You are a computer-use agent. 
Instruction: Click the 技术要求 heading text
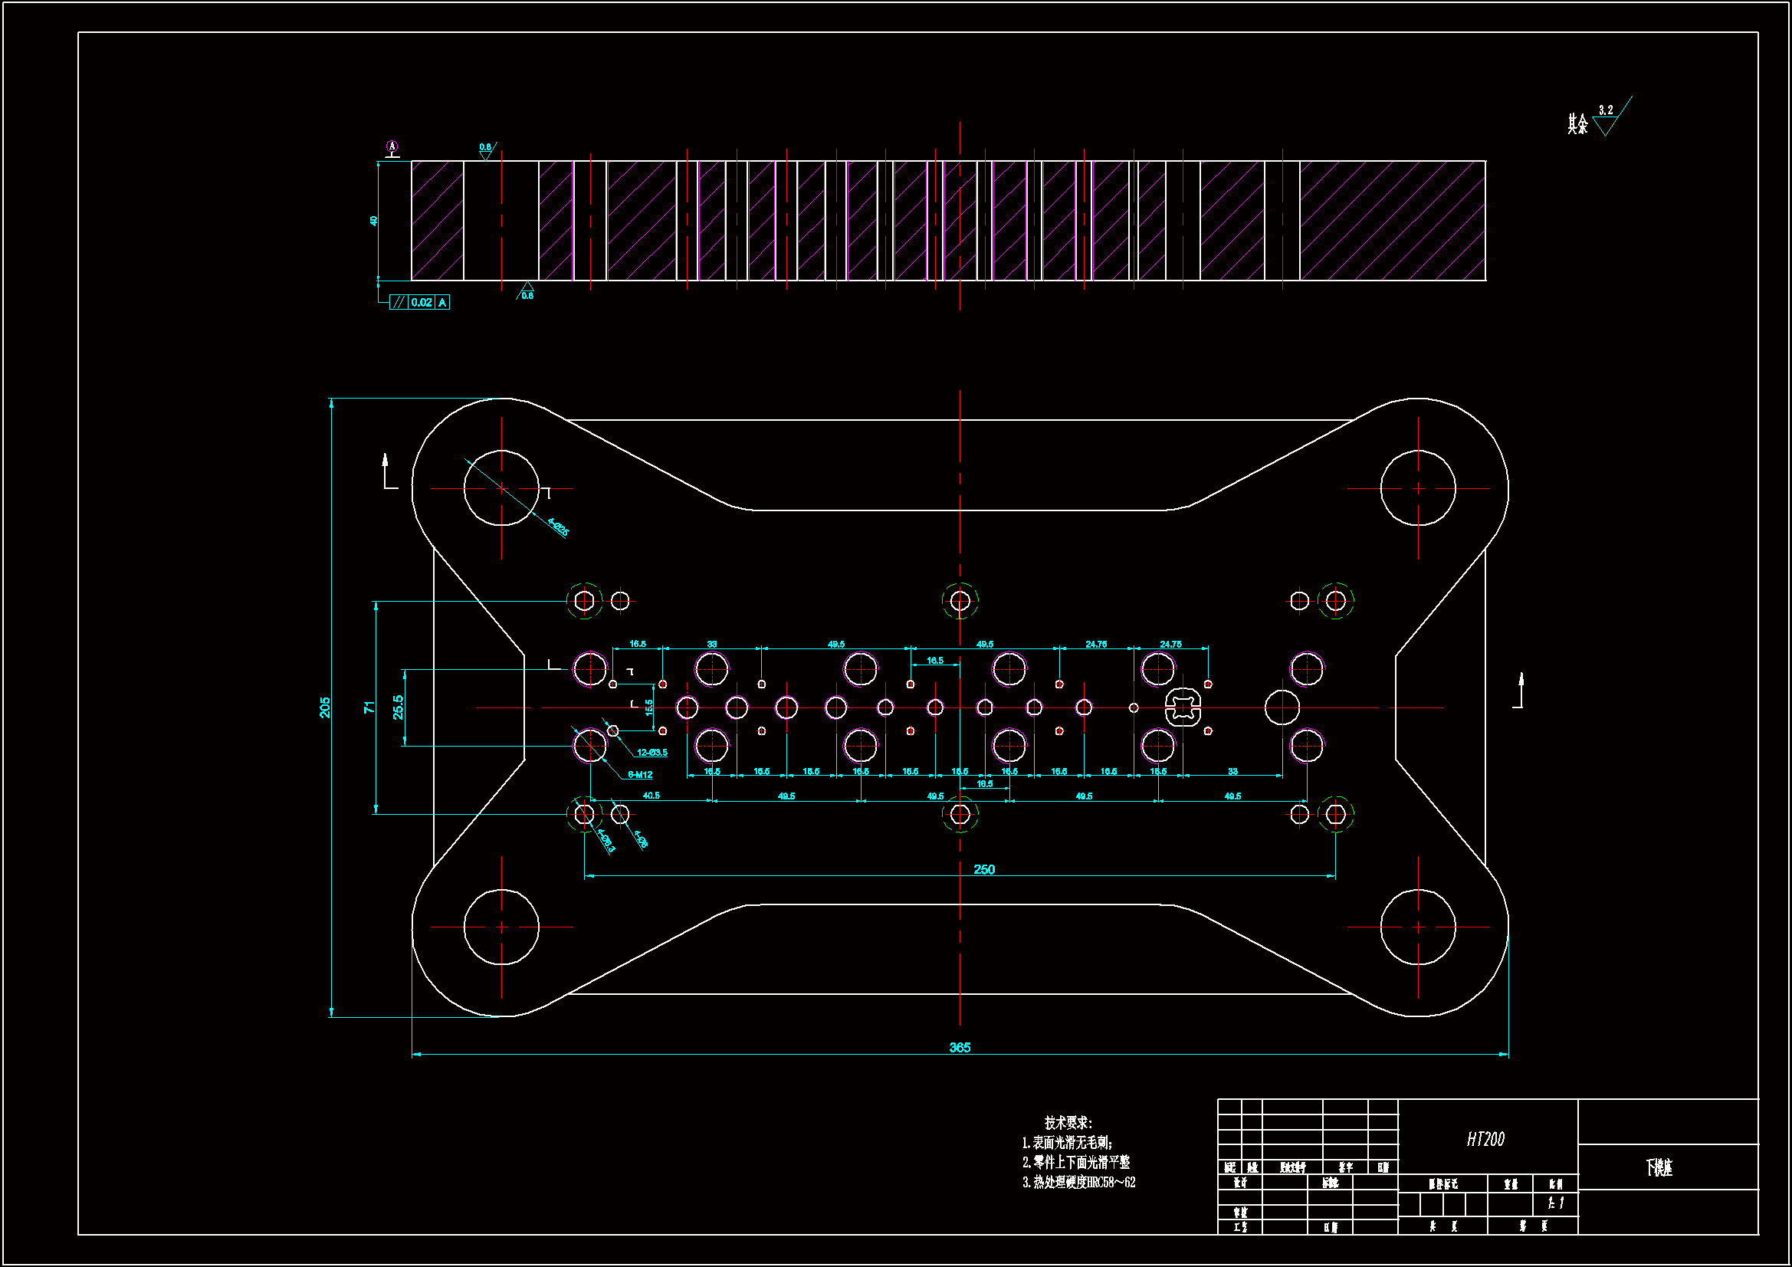pos(1068,1123)
